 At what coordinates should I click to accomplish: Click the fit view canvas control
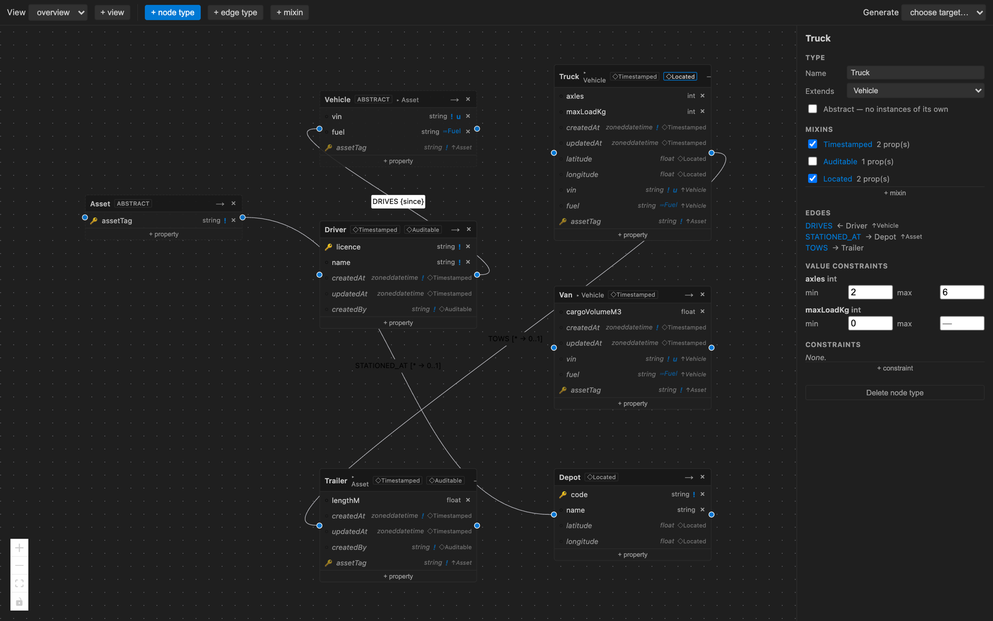19,584
